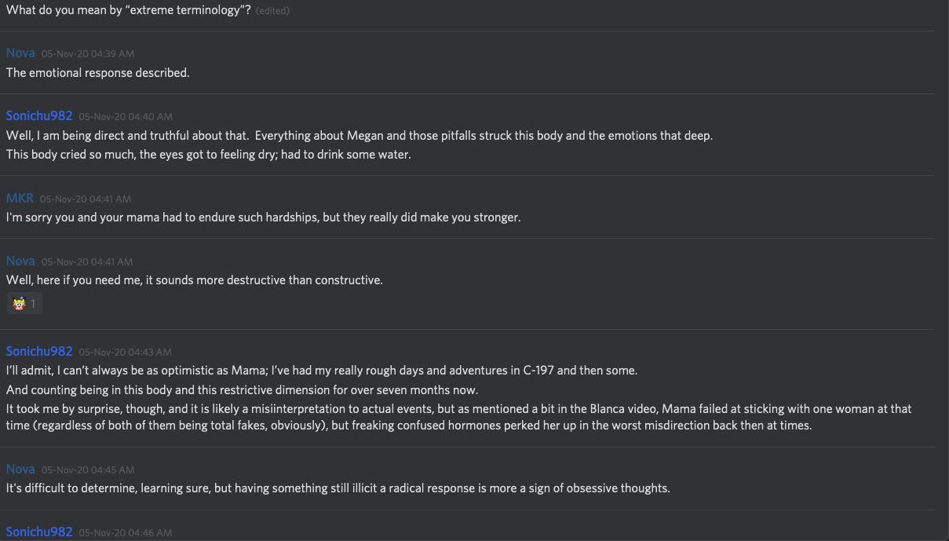This screenshot has height=541, width=949.
Task: Click MKR's message about enduring hardships
Action: coord(263,217)
